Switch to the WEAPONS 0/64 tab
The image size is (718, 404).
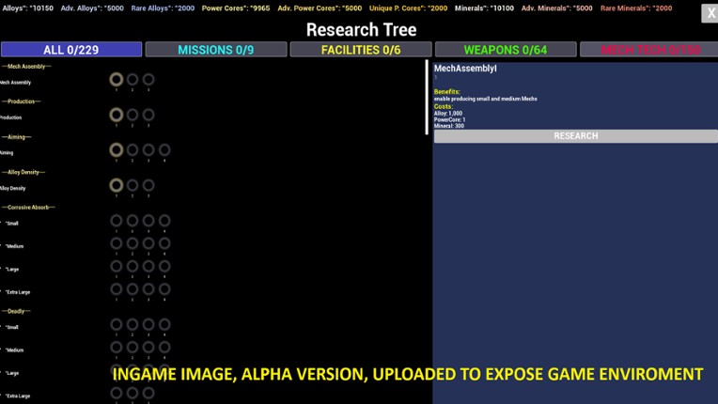point(505,50)
